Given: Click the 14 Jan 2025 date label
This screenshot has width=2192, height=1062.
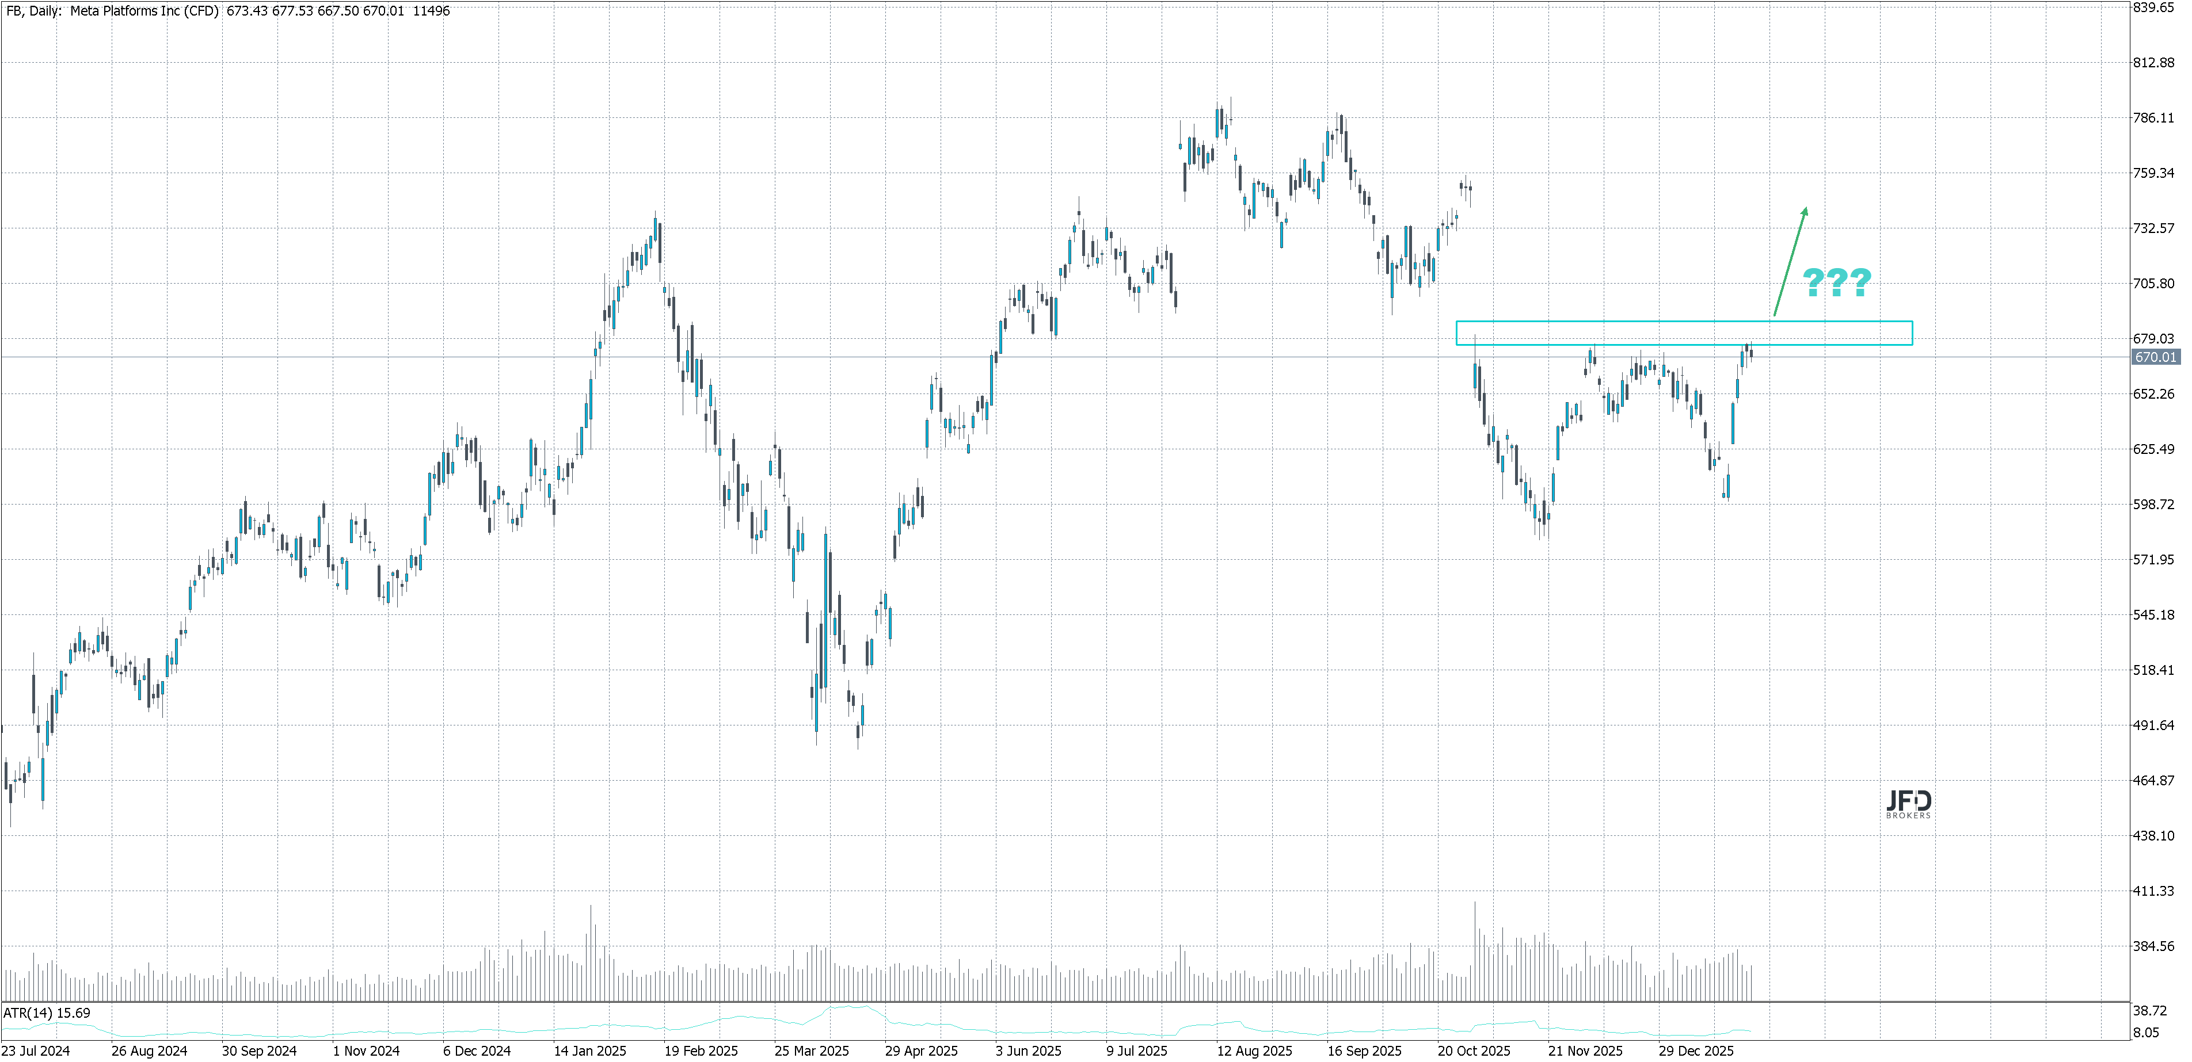Looking at the screenshot, I should coord(589,1051).
